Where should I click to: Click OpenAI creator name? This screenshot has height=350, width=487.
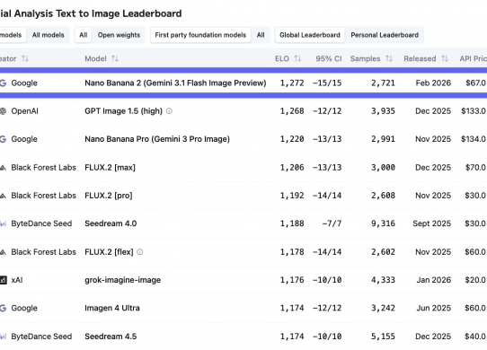tap(24, 110)
